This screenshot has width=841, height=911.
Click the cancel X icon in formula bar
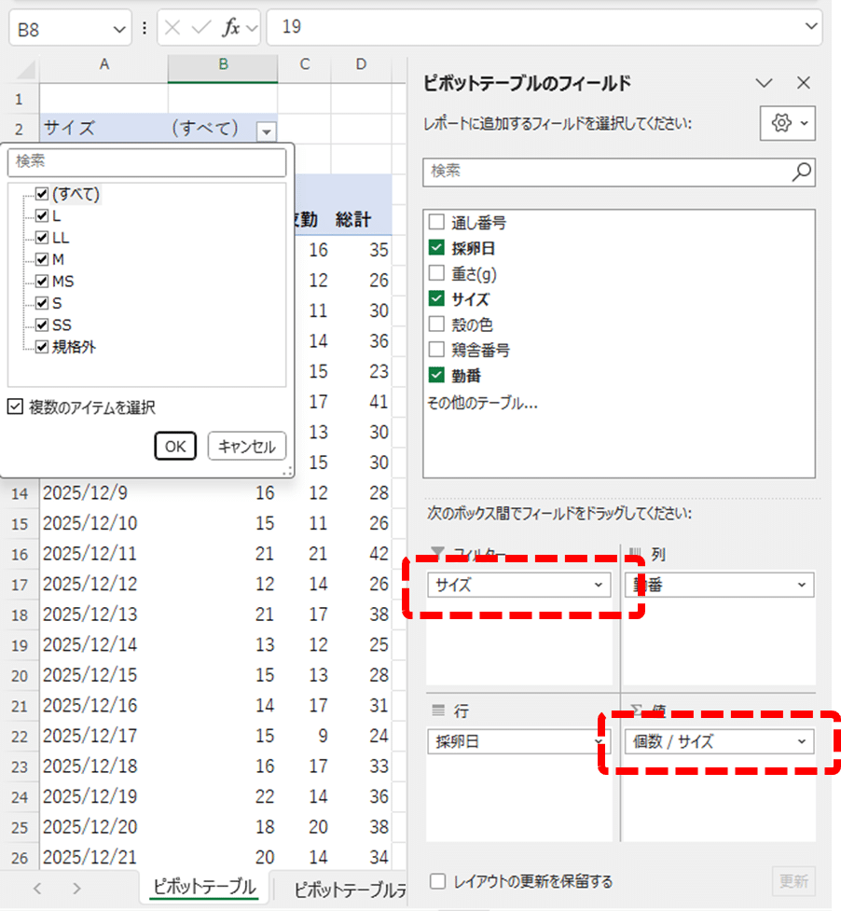pos(173,27)
